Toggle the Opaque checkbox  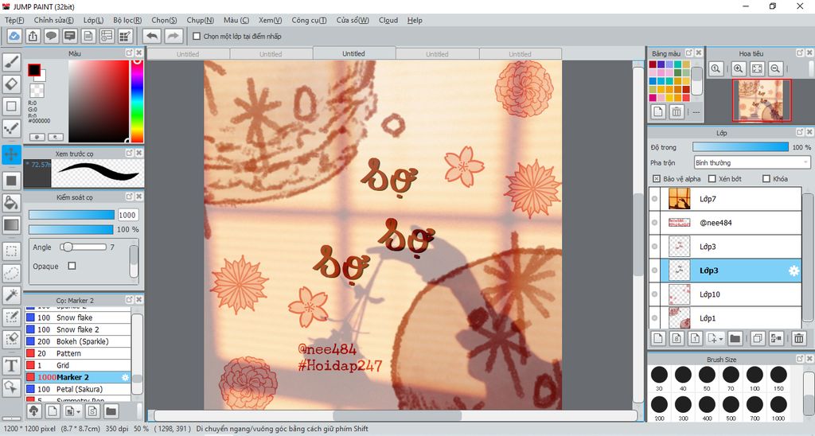coord(72,266)
